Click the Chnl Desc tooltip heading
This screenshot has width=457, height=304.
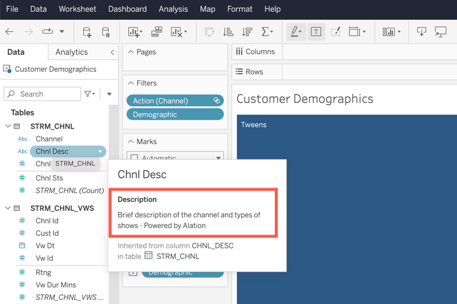[142, 175]
